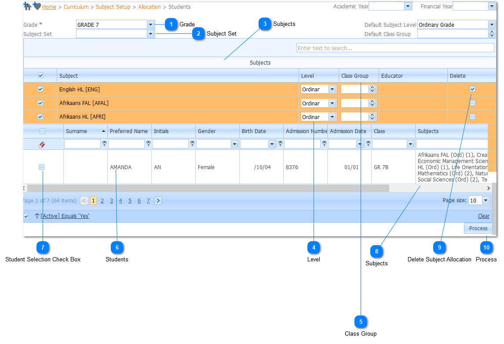Select all students header checkbox
This screenshot has height=344, width=504.
(42, 131)
